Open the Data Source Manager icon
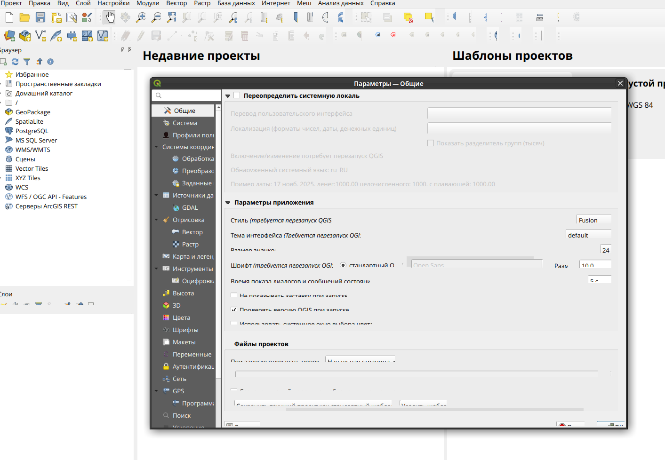This screenshot has width=665, height=460. [x=9, y=36]
